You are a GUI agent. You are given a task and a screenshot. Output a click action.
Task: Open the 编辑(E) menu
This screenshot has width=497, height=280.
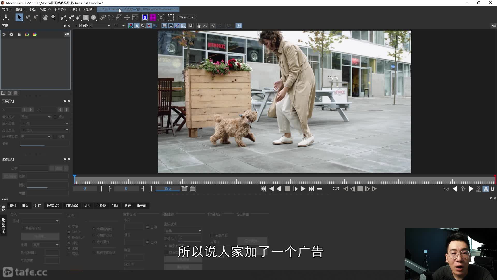click(21, 9)
